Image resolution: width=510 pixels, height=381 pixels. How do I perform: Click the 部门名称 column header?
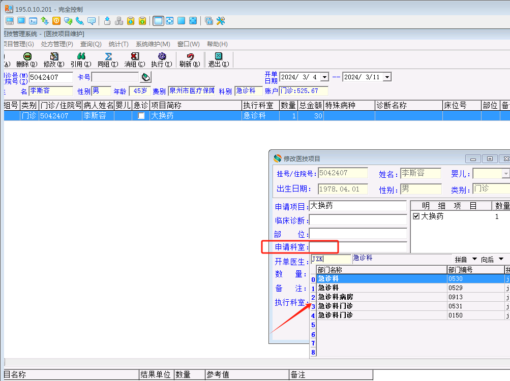(x=381, y=270)
